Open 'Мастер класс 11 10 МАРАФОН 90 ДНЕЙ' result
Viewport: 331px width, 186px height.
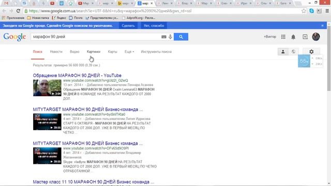94,182
